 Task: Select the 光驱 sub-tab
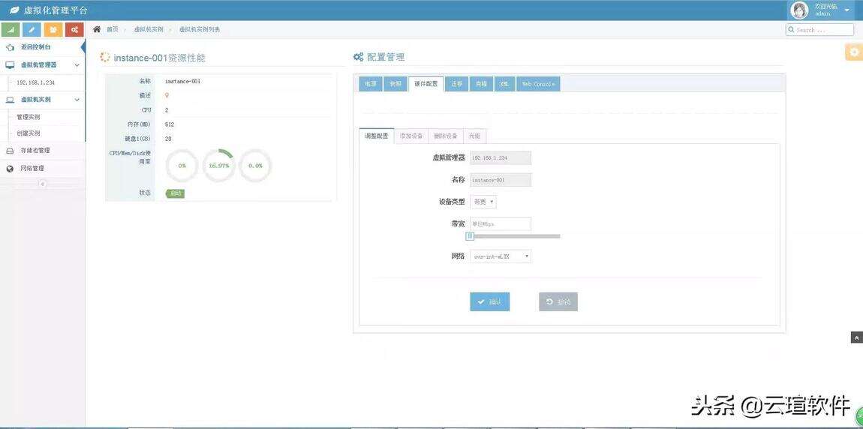[474, 136]
